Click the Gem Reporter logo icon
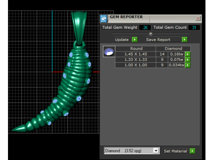 103,19
